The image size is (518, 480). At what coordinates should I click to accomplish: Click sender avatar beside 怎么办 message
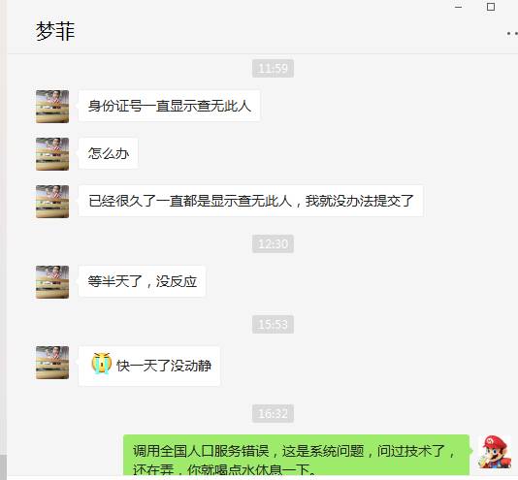[x=52, y=154]
